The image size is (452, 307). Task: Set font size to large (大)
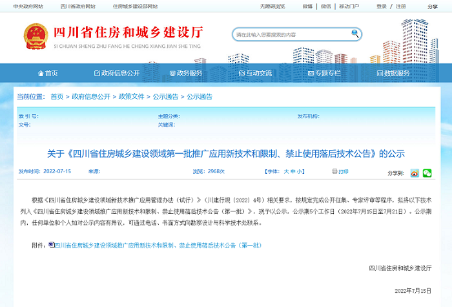[286, 171]
